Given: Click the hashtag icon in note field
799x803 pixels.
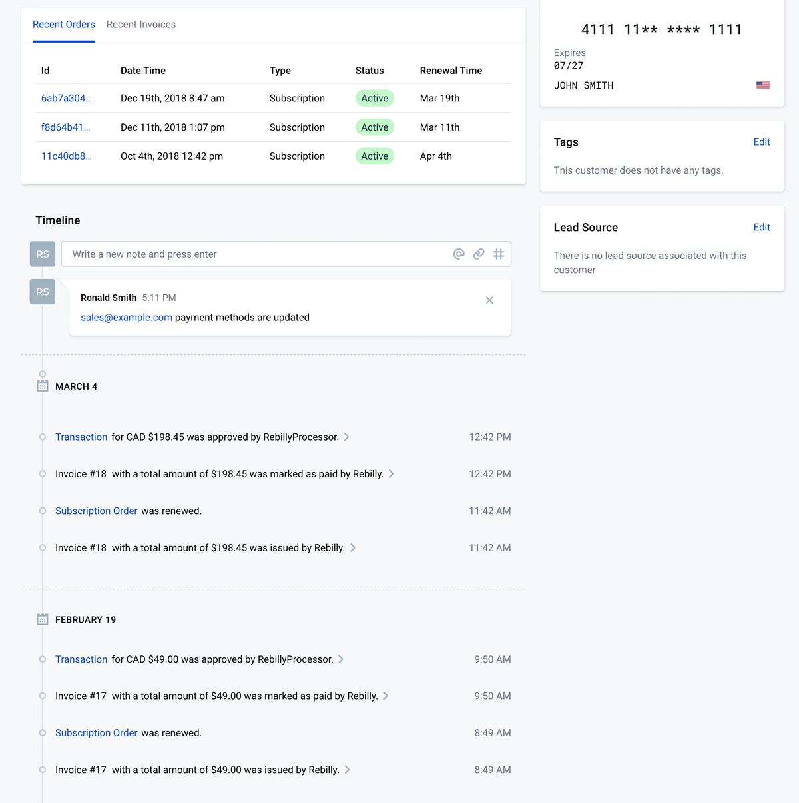Looking at the screenshot, I should point(499,254).
